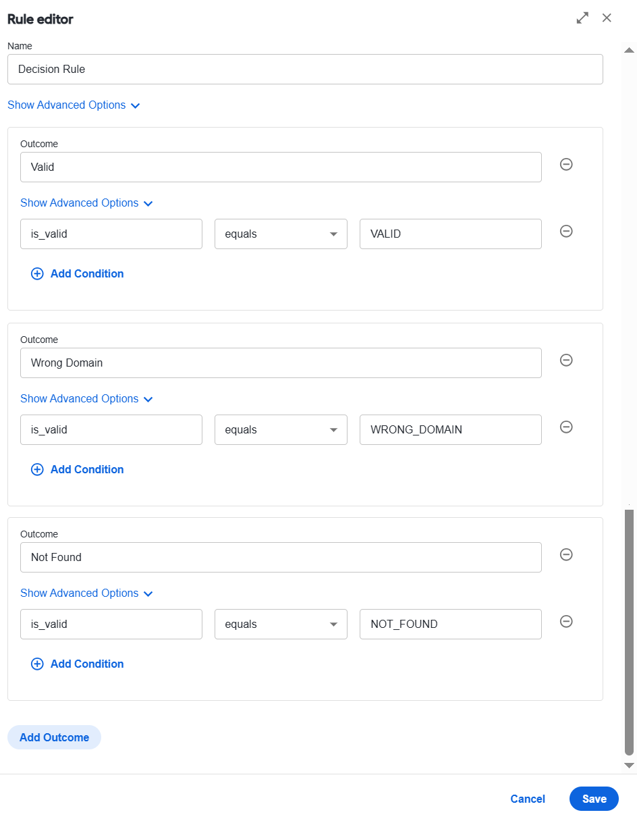Show Advanced Options below the Name field
Image resolution: width=637 pixels, height=823 pixels.
(74, 105)
